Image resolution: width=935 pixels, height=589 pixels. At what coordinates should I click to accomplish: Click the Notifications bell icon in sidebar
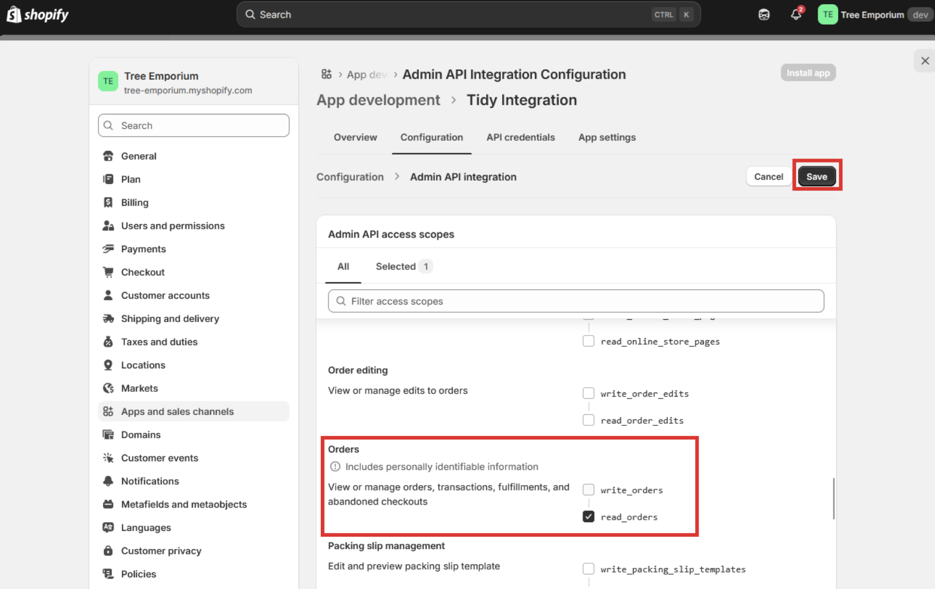pyautogui.click(x=108, y=481)
